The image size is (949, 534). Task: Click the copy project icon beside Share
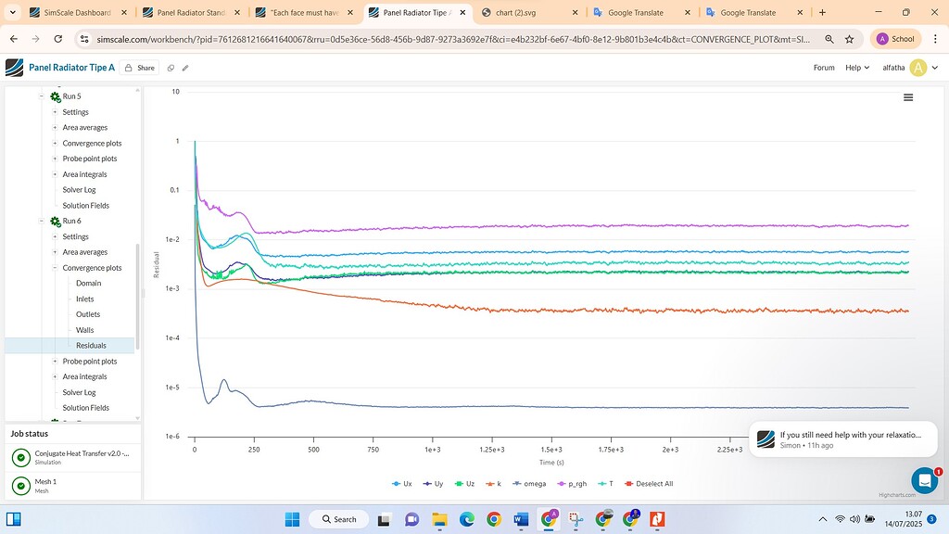point(170,68)
